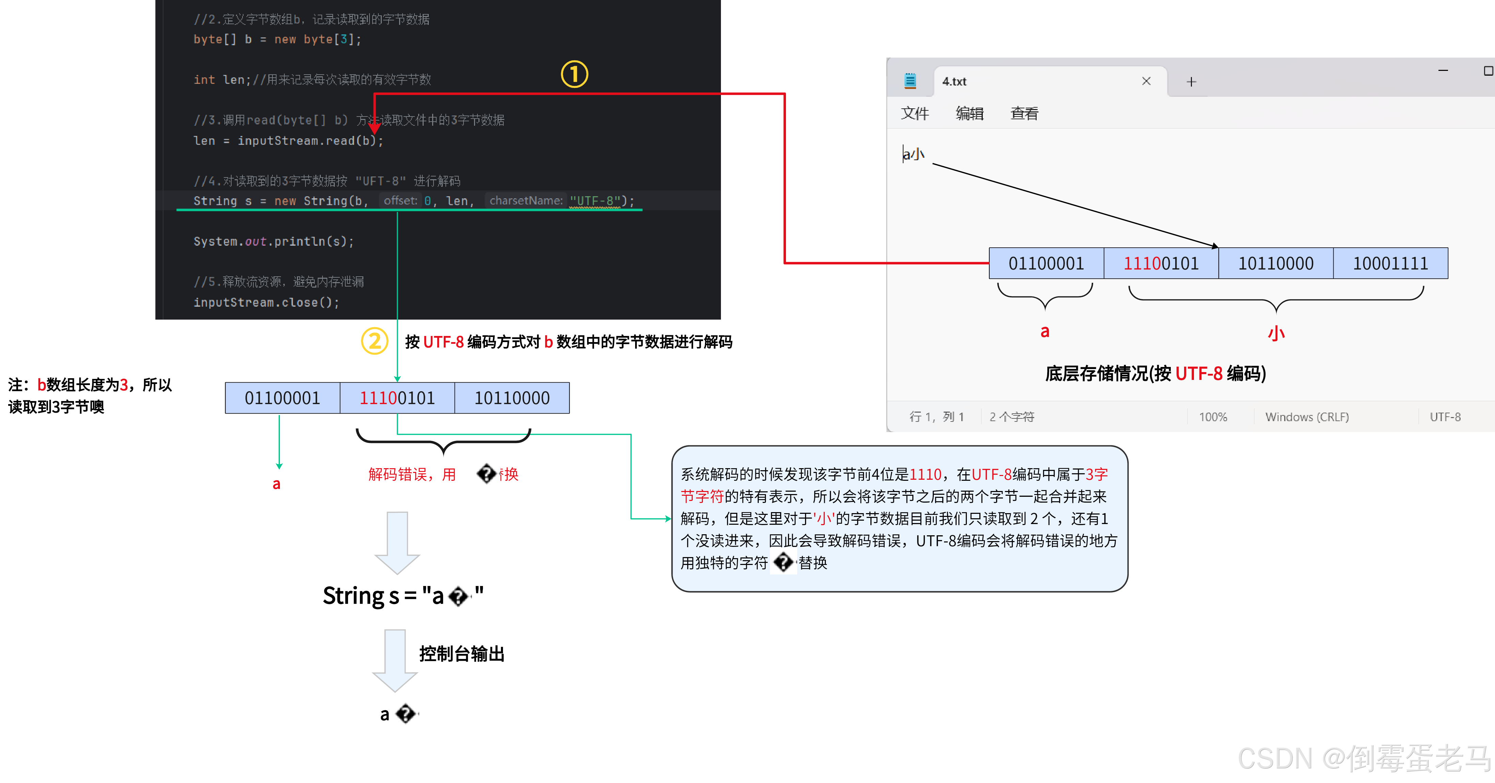
Task: Click the red byte cell 11100101 in Notepad
Action: point(1161,264)
